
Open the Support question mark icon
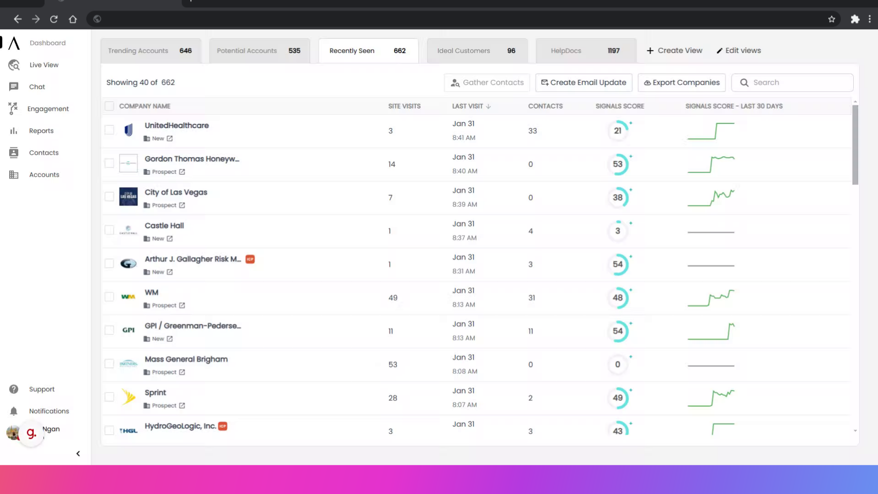pyautogui.click(x=14, y=389)
